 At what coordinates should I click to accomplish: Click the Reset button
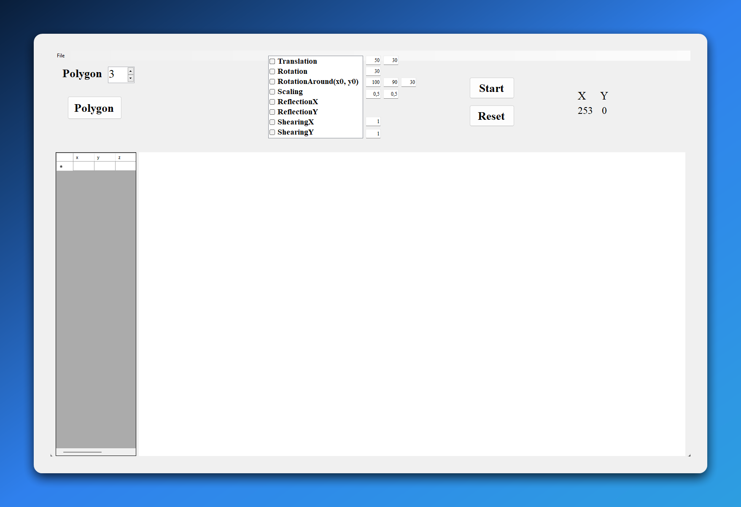click(492, 116)
